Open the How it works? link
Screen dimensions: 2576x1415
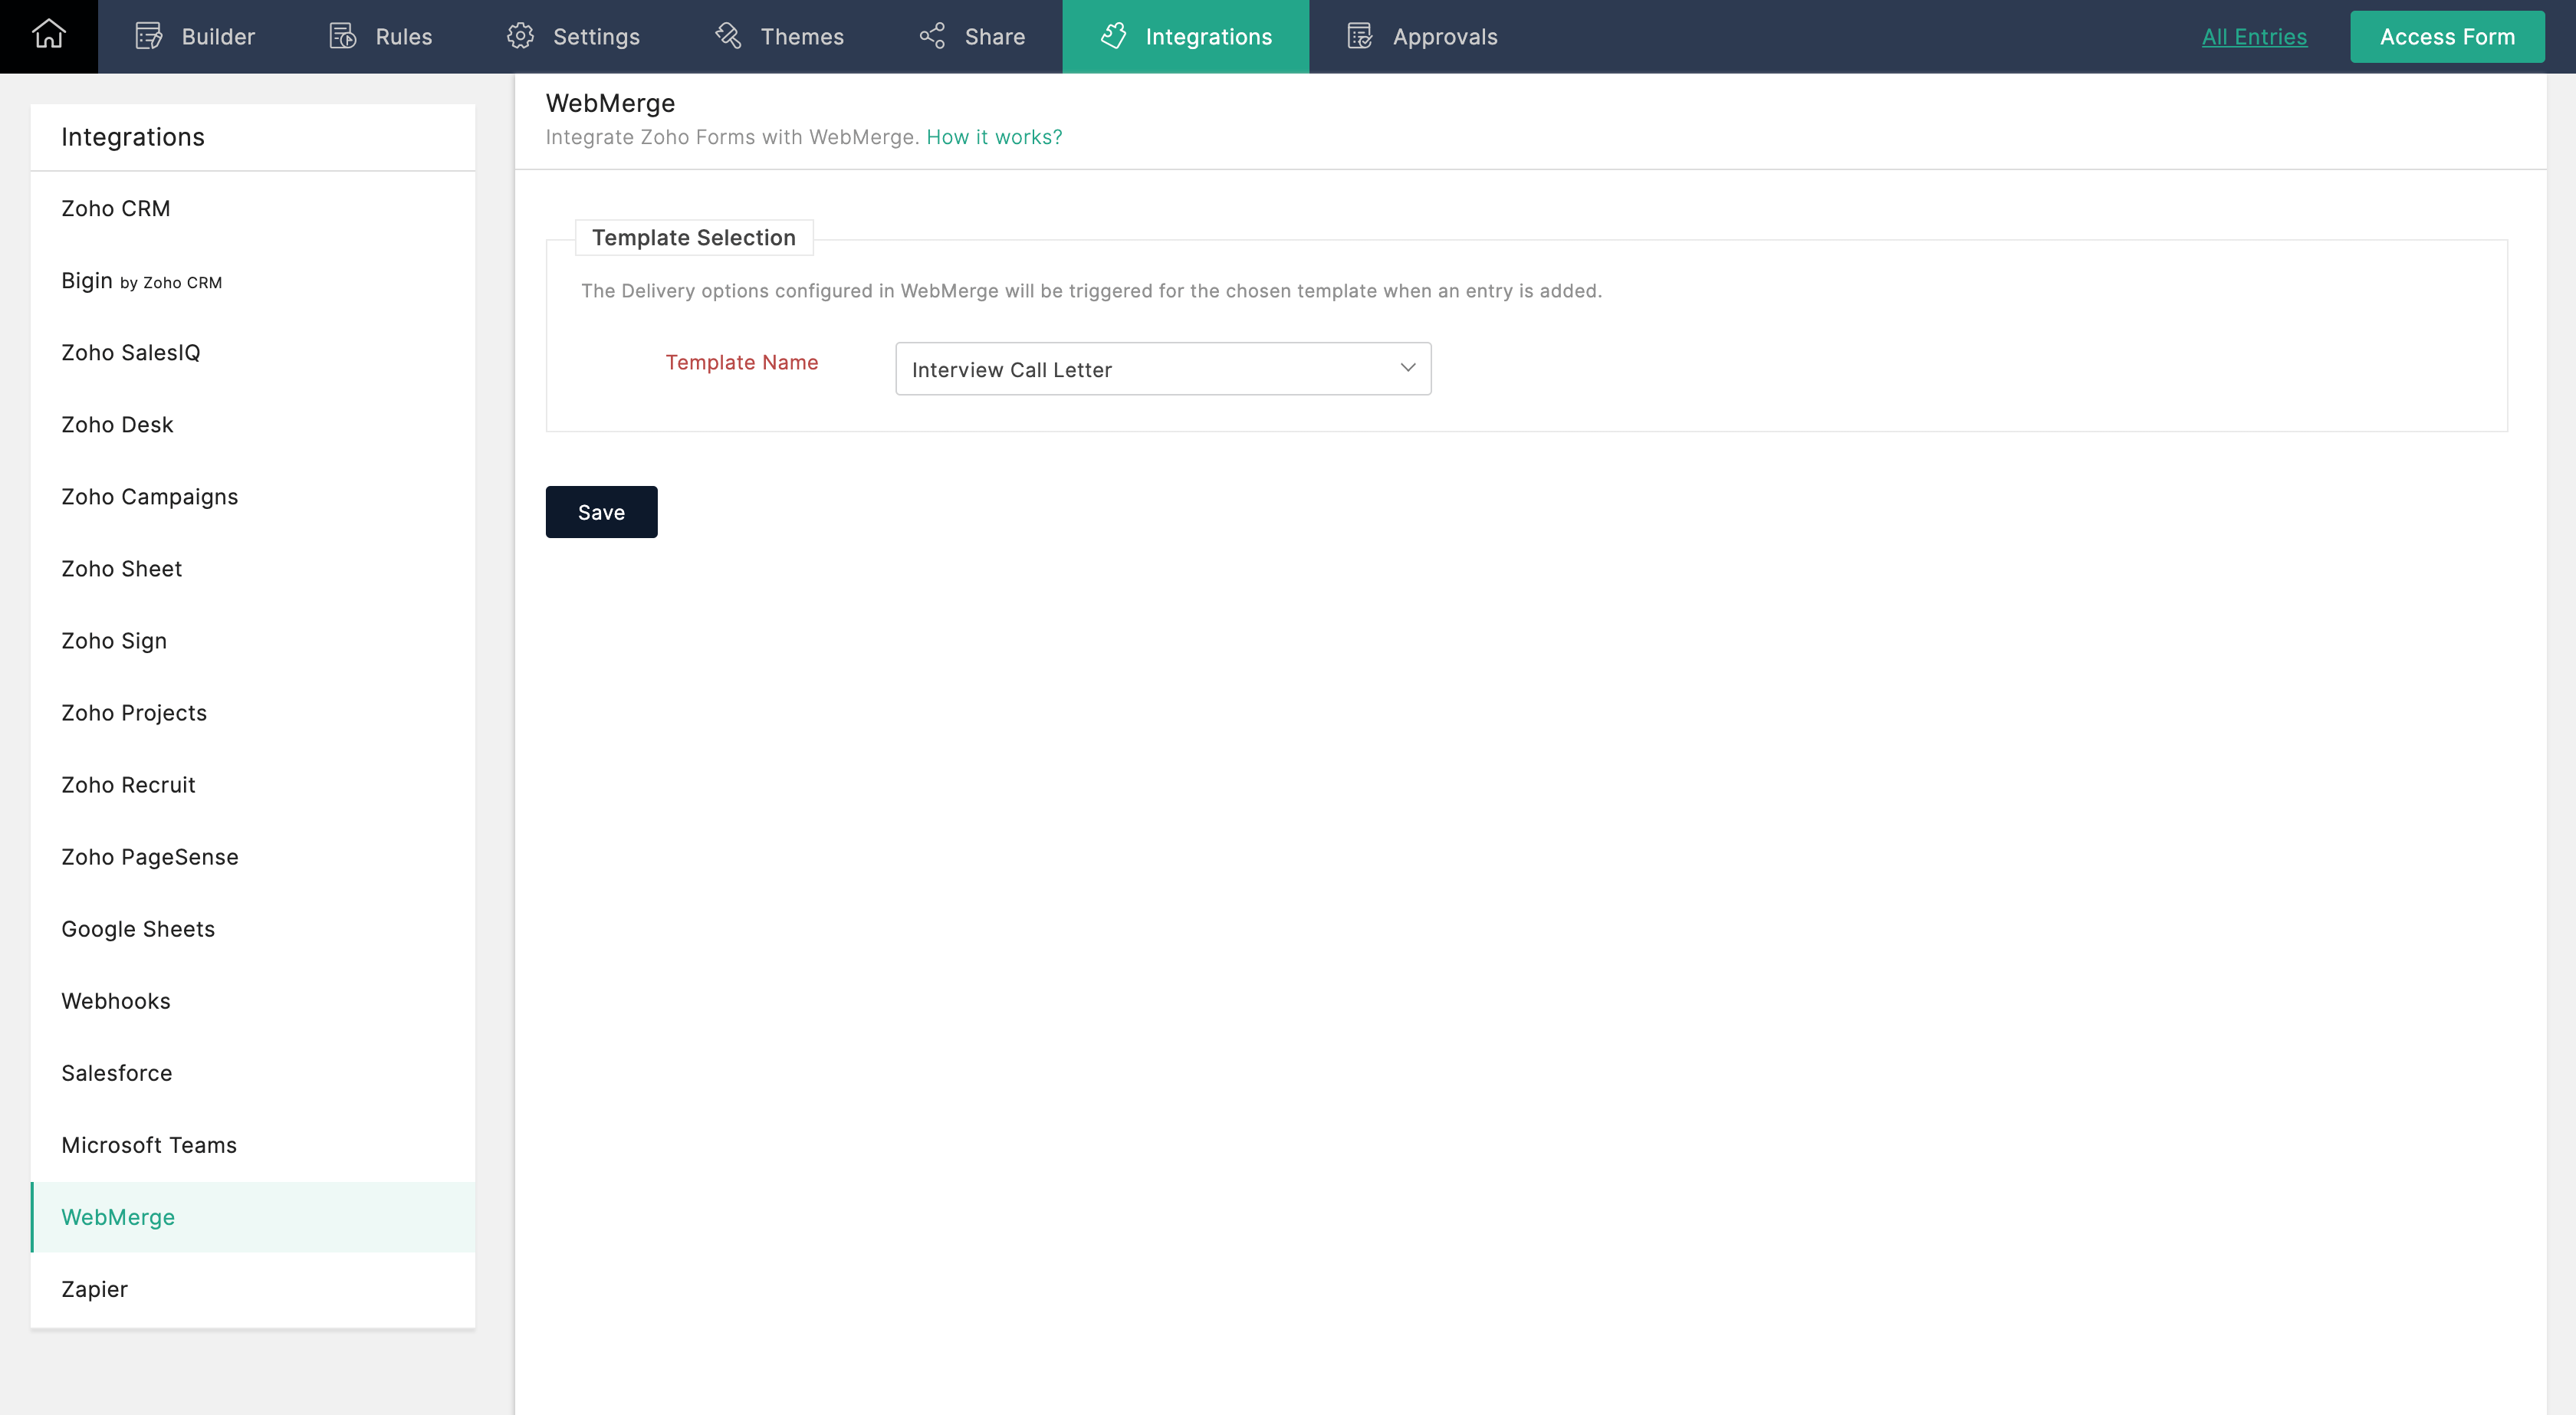tap(994, 137)
